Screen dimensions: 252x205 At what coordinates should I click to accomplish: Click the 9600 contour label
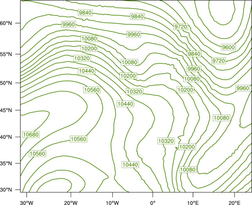(x=228, y=47)
